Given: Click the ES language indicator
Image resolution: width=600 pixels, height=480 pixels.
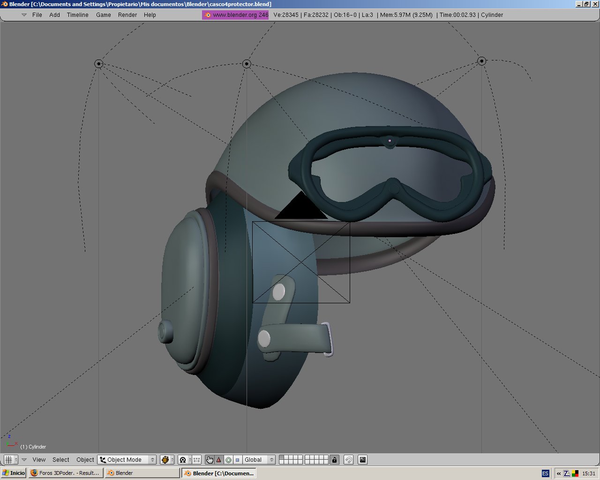Looking at the screenshot, I should [545, 473].
